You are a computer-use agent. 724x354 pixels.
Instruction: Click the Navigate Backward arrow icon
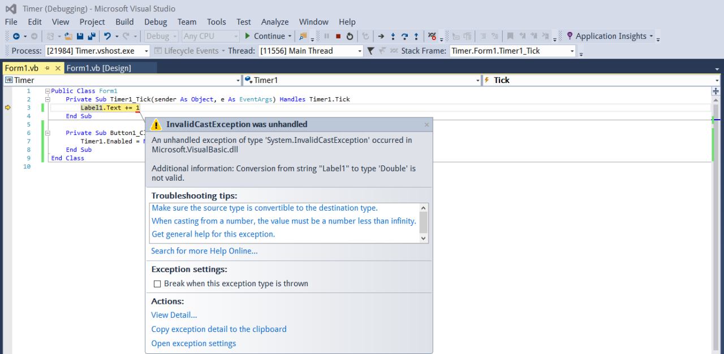15,36
